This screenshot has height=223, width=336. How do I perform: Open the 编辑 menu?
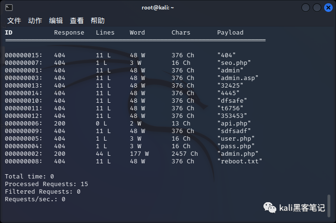click(x=56, y=21)
